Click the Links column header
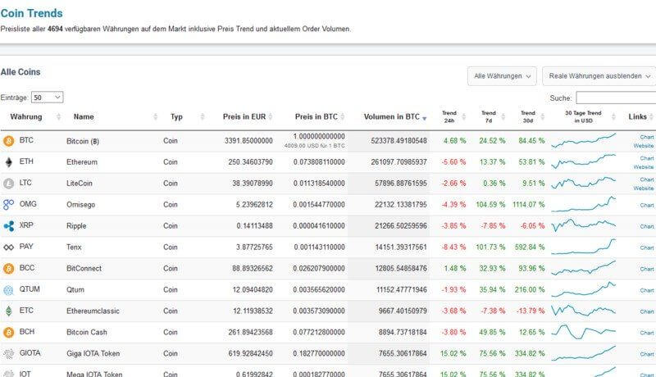The height and width of the screenshot is (377, 656). point(638,117)
